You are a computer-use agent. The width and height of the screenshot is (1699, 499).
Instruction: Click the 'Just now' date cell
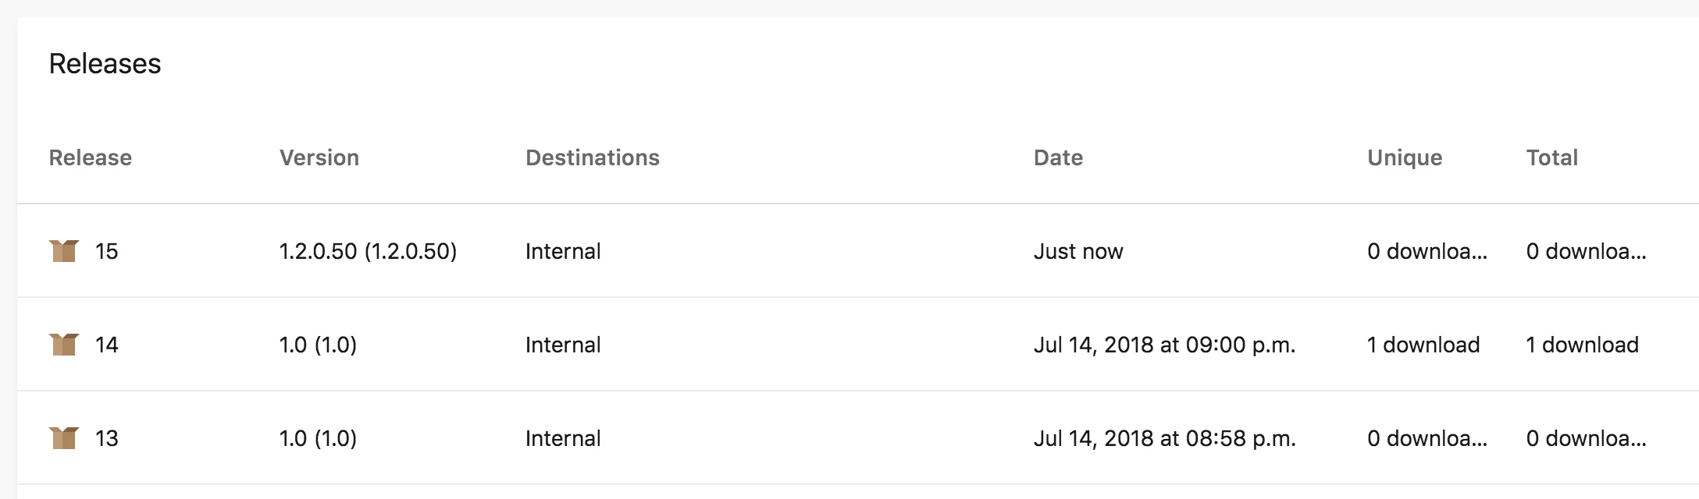pyautogui.click(x=1077, y=251)
